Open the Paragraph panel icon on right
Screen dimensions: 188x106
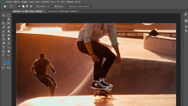pyautogui.click(x=186, y=31)
